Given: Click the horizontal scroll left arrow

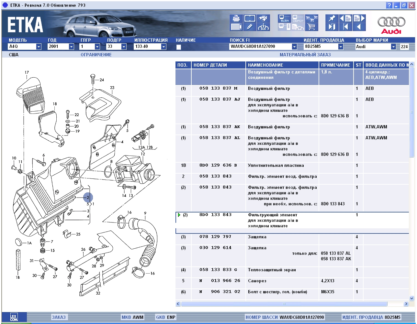Looking at the screenshot, I should 178,304.
